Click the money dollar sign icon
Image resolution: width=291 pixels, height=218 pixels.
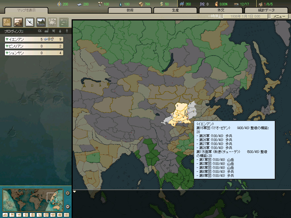(161, 4)
